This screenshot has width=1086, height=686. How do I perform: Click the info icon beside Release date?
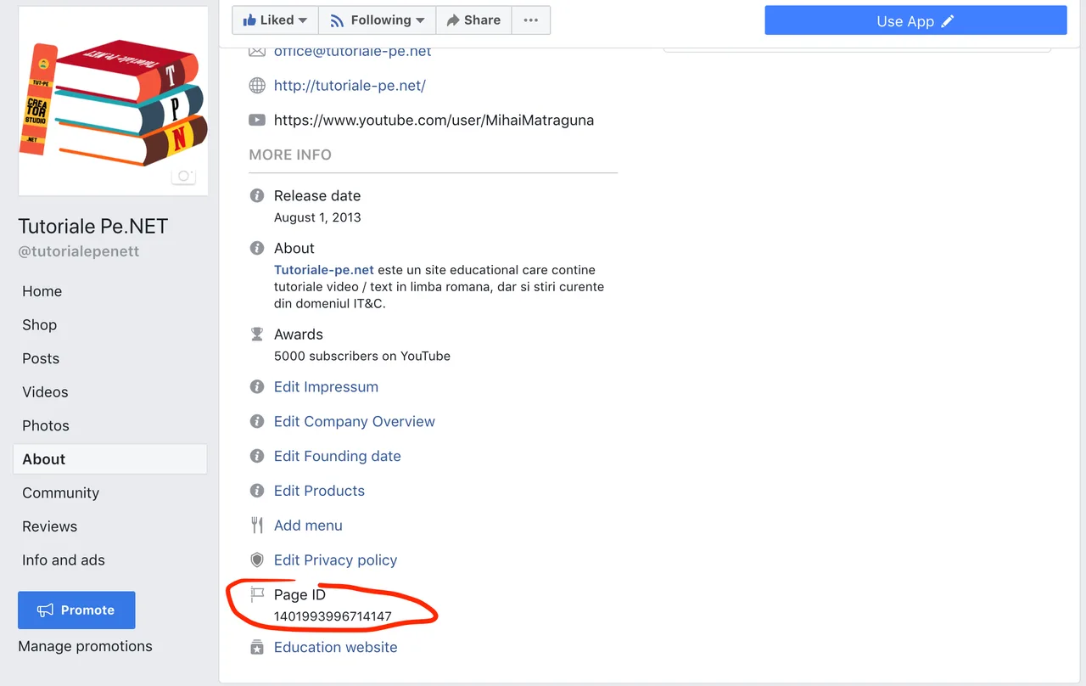pos(257,196)
